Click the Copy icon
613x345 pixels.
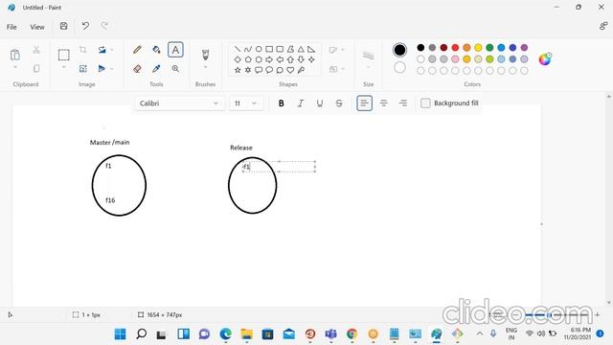tap(36, 68)
